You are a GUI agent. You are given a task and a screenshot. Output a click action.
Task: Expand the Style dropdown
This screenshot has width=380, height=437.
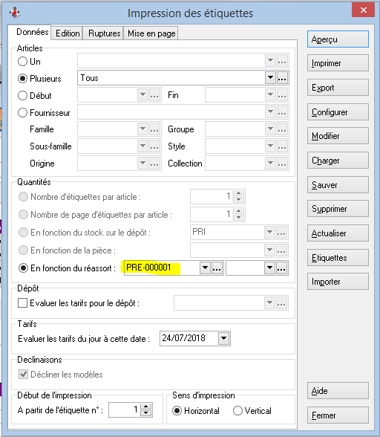(270, 146)
